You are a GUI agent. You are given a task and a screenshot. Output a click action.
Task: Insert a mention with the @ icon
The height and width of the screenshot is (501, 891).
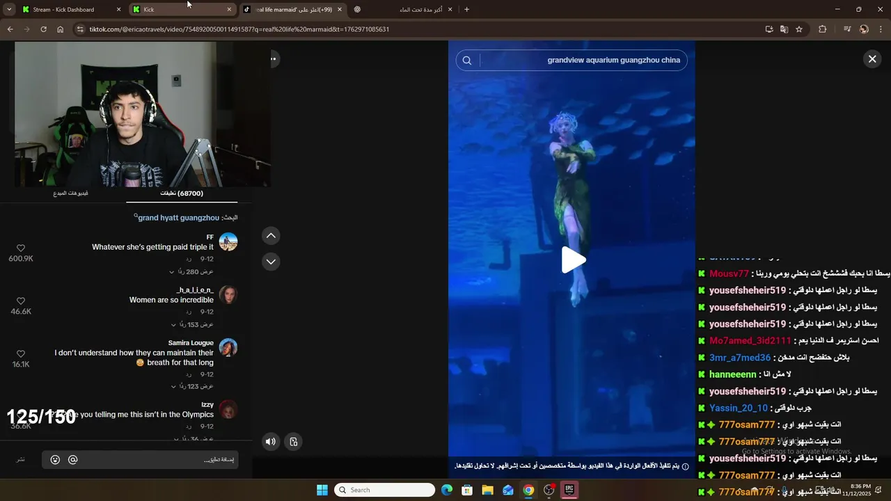(73, 460)
